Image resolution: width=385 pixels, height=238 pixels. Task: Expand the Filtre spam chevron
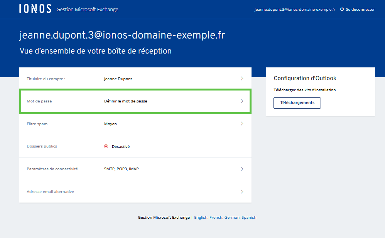pyautogui.click(x=242, y=124)
